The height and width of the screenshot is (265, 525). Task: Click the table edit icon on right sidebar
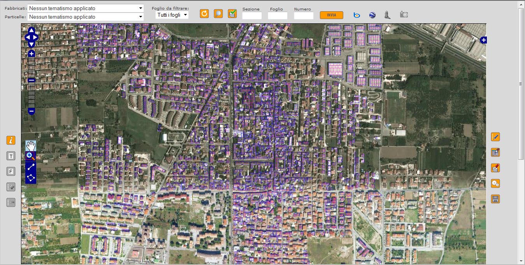495,152
